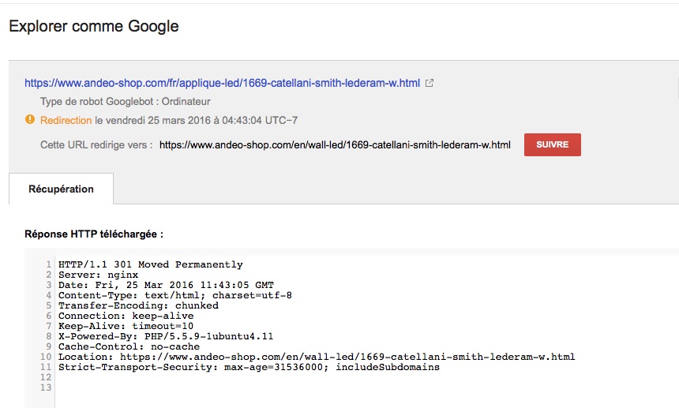Click the "Explorer comme Google" page heading
This screenshot has width=679, height=408.
[94, 26]
